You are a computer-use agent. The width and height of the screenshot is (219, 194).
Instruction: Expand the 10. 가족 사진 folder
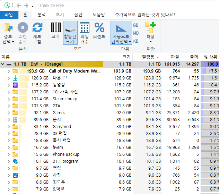point(9,92)
